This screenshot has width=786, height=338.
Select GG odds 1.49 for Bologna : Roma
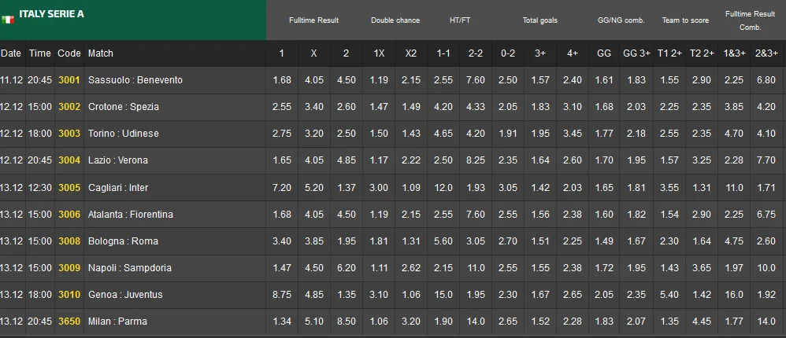(604, 241)
